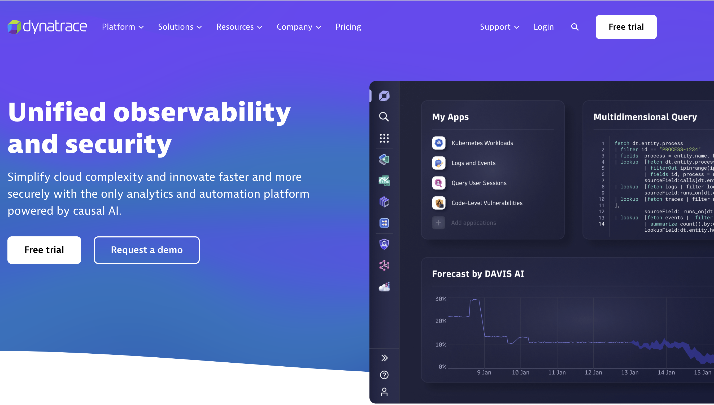Click the Login link
Screen dimensions: 714x405
pos(543,27)
